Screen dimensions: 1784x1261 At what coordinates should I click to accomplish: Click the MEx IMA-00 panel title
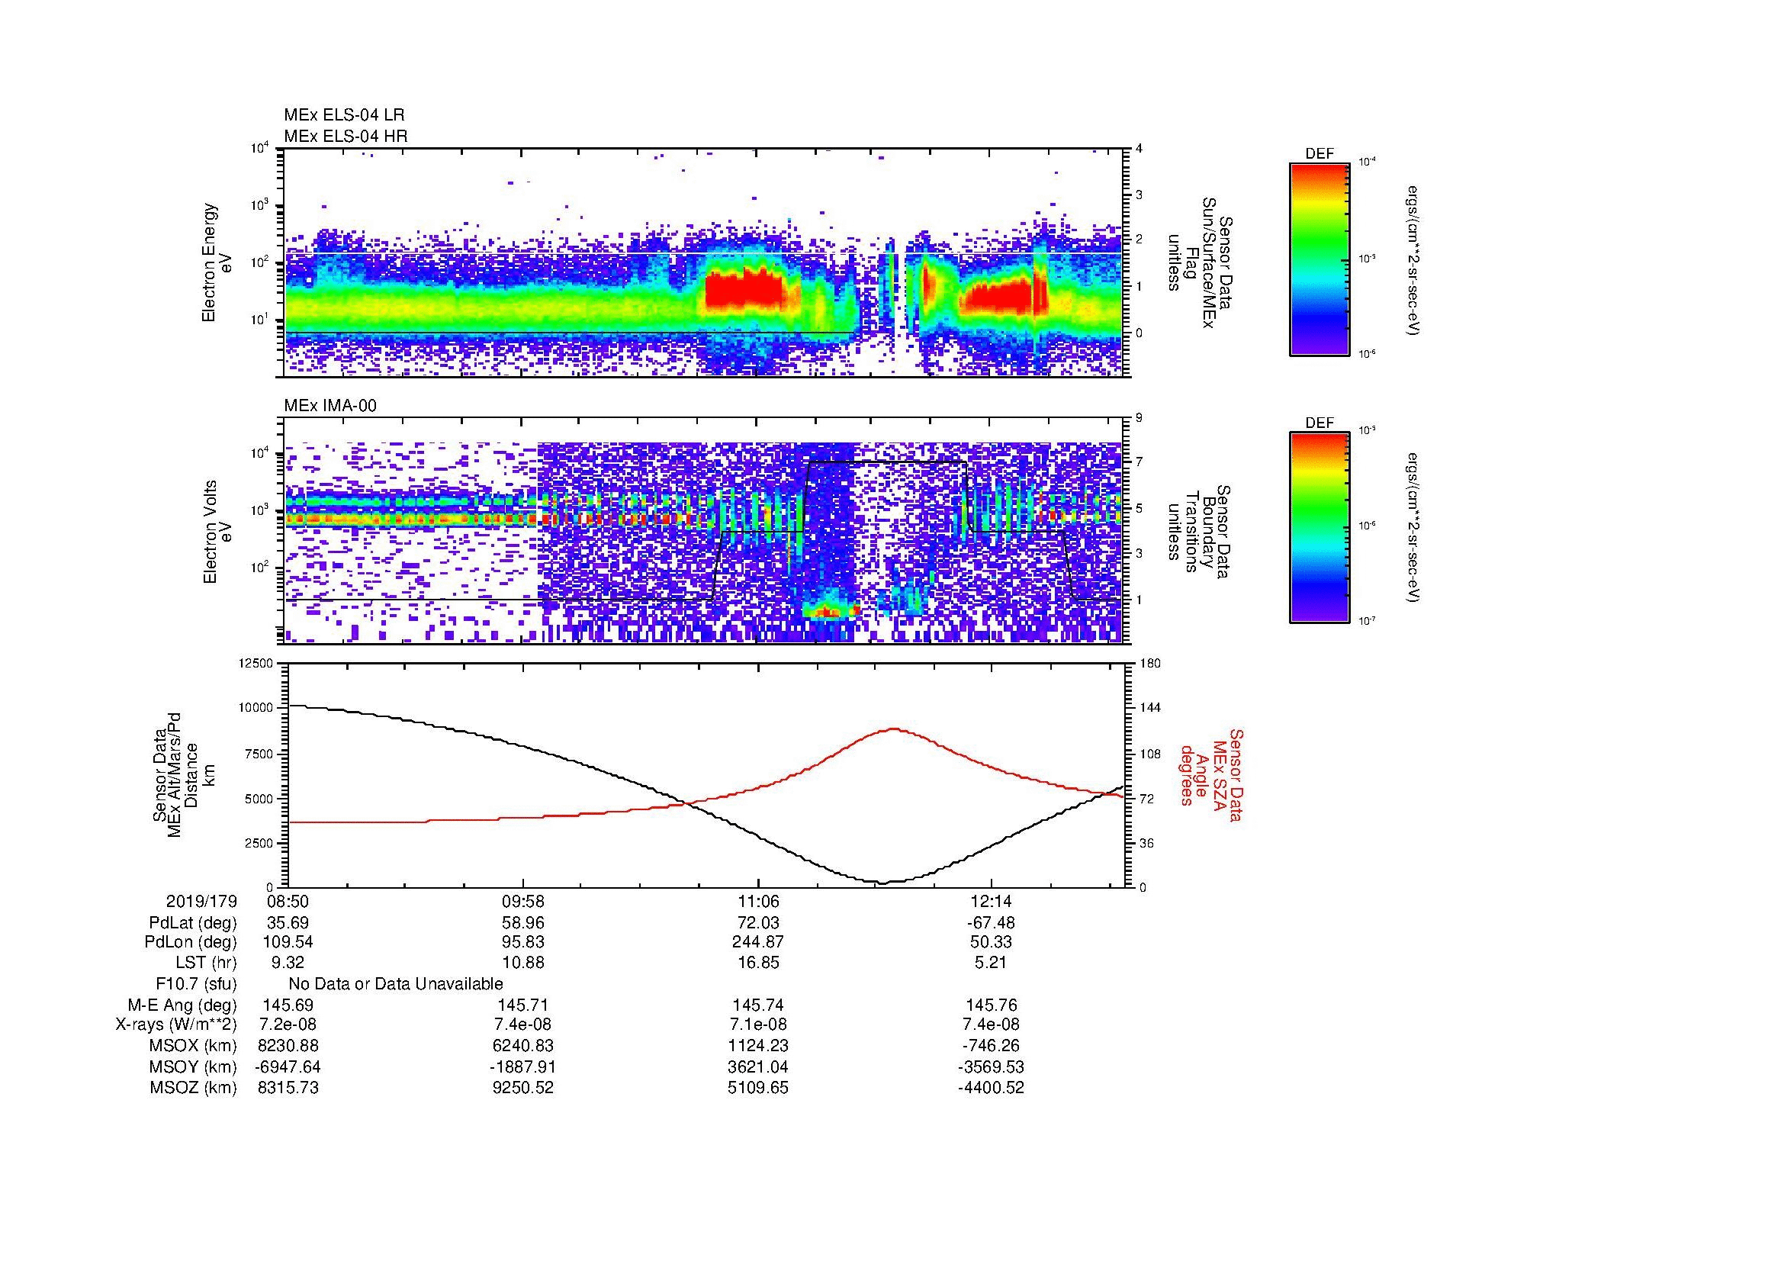[x=330, y=406]
